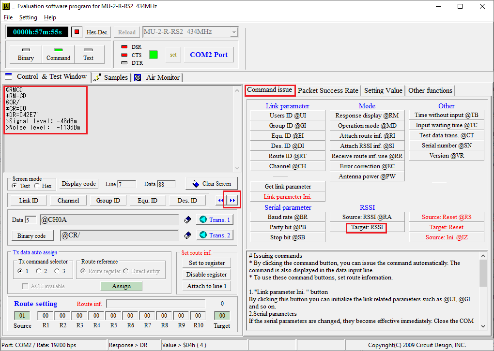Click the Clear Screen button

(x=212, y=184)
